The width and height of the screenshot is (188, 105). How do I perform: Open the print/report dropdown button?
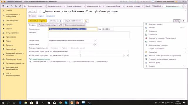click(86, 21)
